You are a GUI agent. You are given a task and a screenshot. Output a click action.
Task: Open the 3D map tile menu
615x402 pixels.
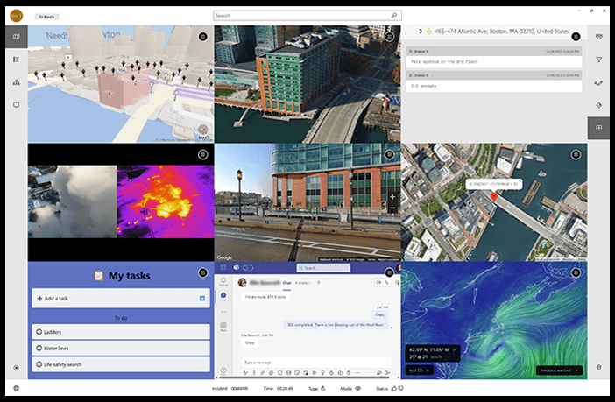[x=203, y=36]
